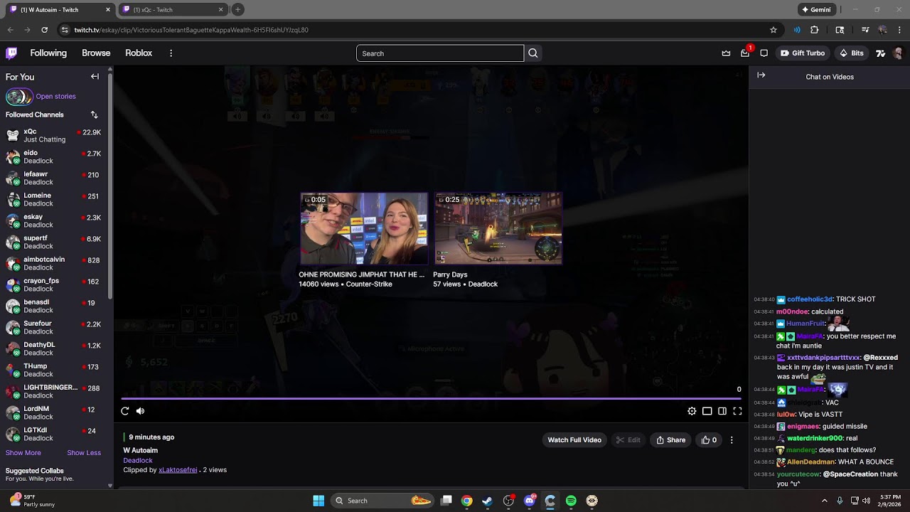This screenshot has width=910, height=512.
Task: Close the xQc Twitch tab
Action: pyautogui.click(x=220, y=10)
